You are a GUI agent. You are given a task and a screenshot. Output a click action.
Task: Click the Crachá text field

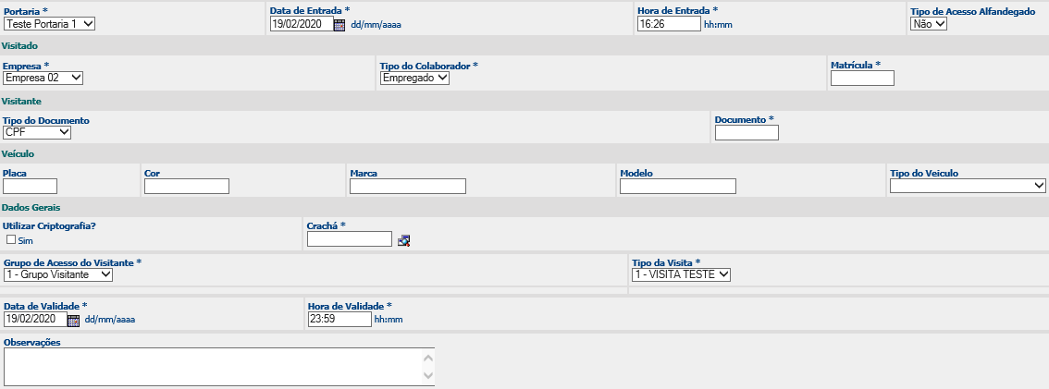(350, 238)
